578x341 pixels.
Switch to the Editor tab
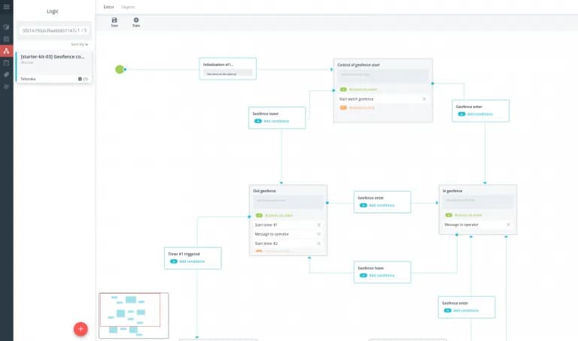click(109, 6)
